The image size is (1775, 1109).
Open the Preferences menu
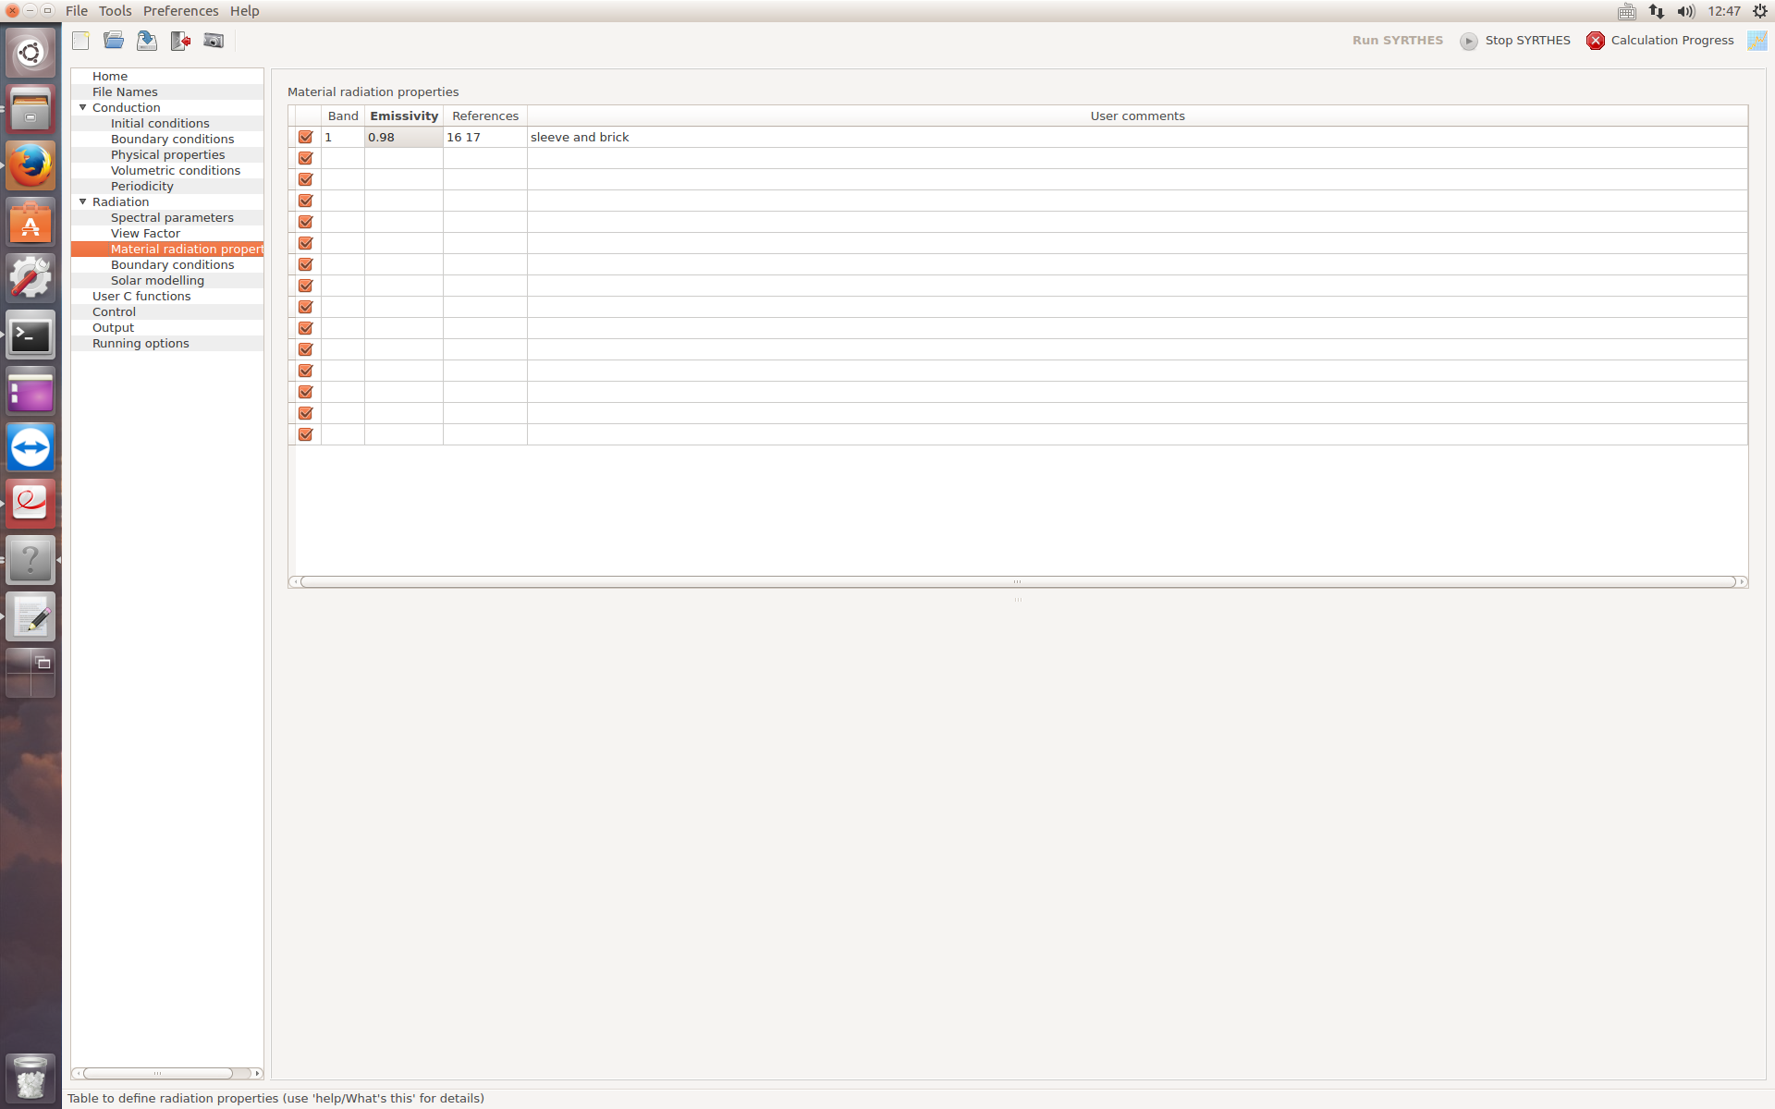click(180, 11)
